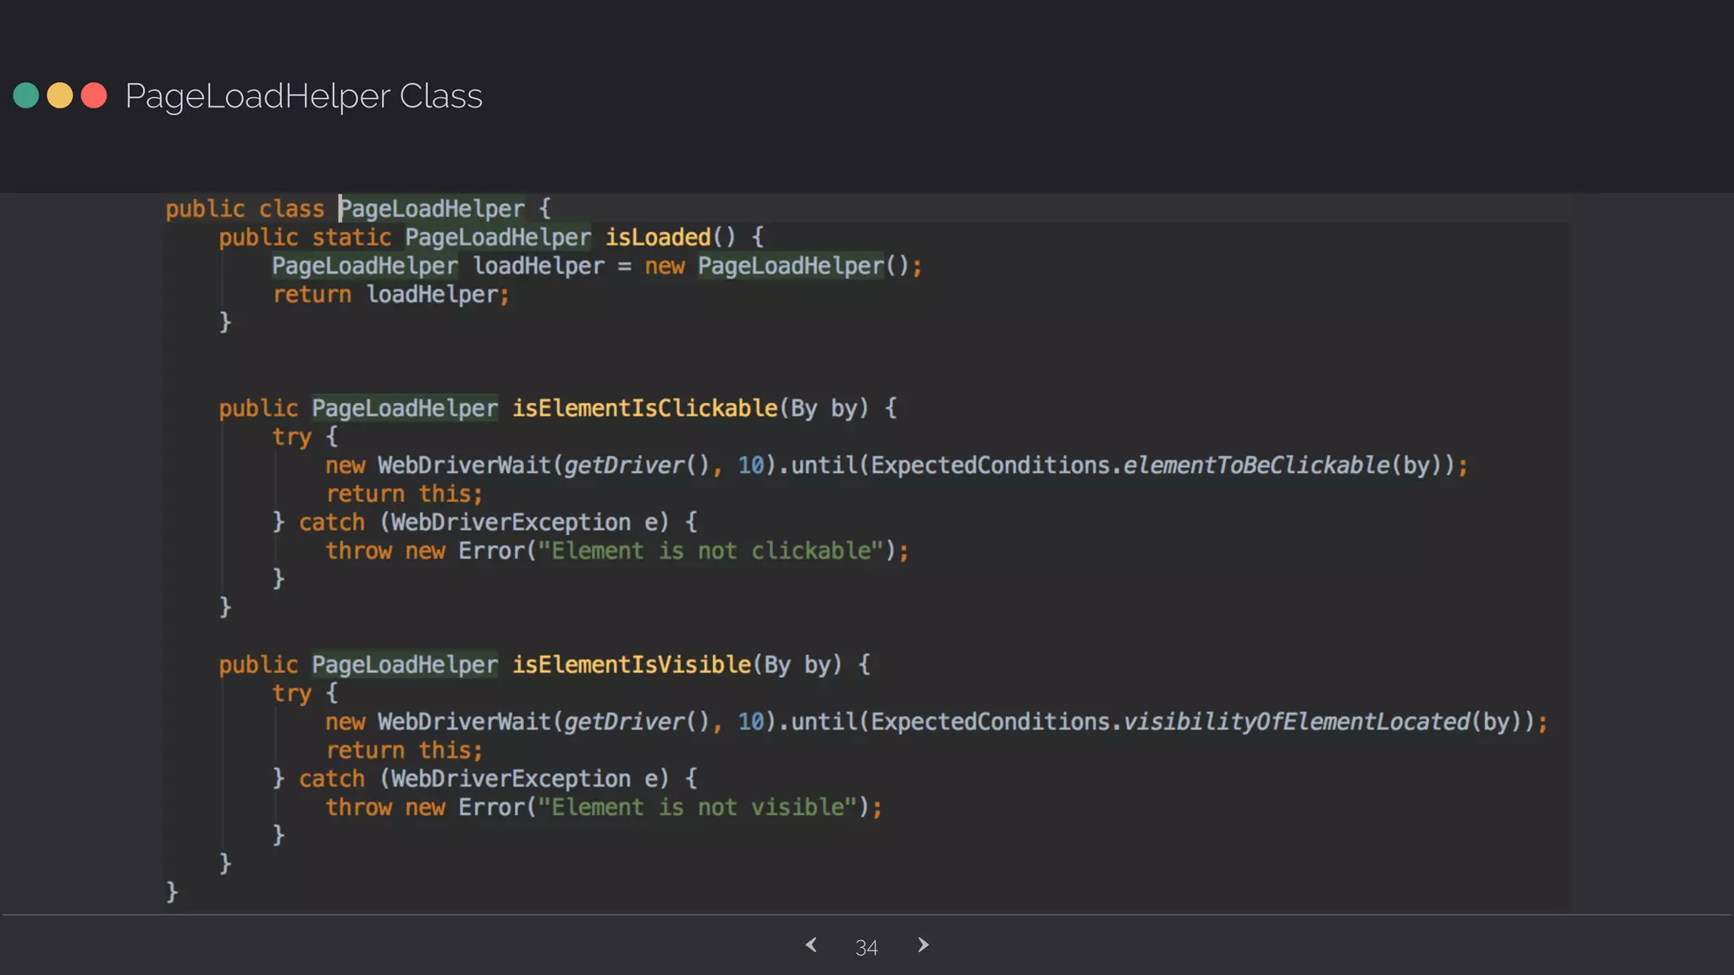The image size is (1734, 975).
Task: Click the return loadHelper statement
Action: (390, 295)
